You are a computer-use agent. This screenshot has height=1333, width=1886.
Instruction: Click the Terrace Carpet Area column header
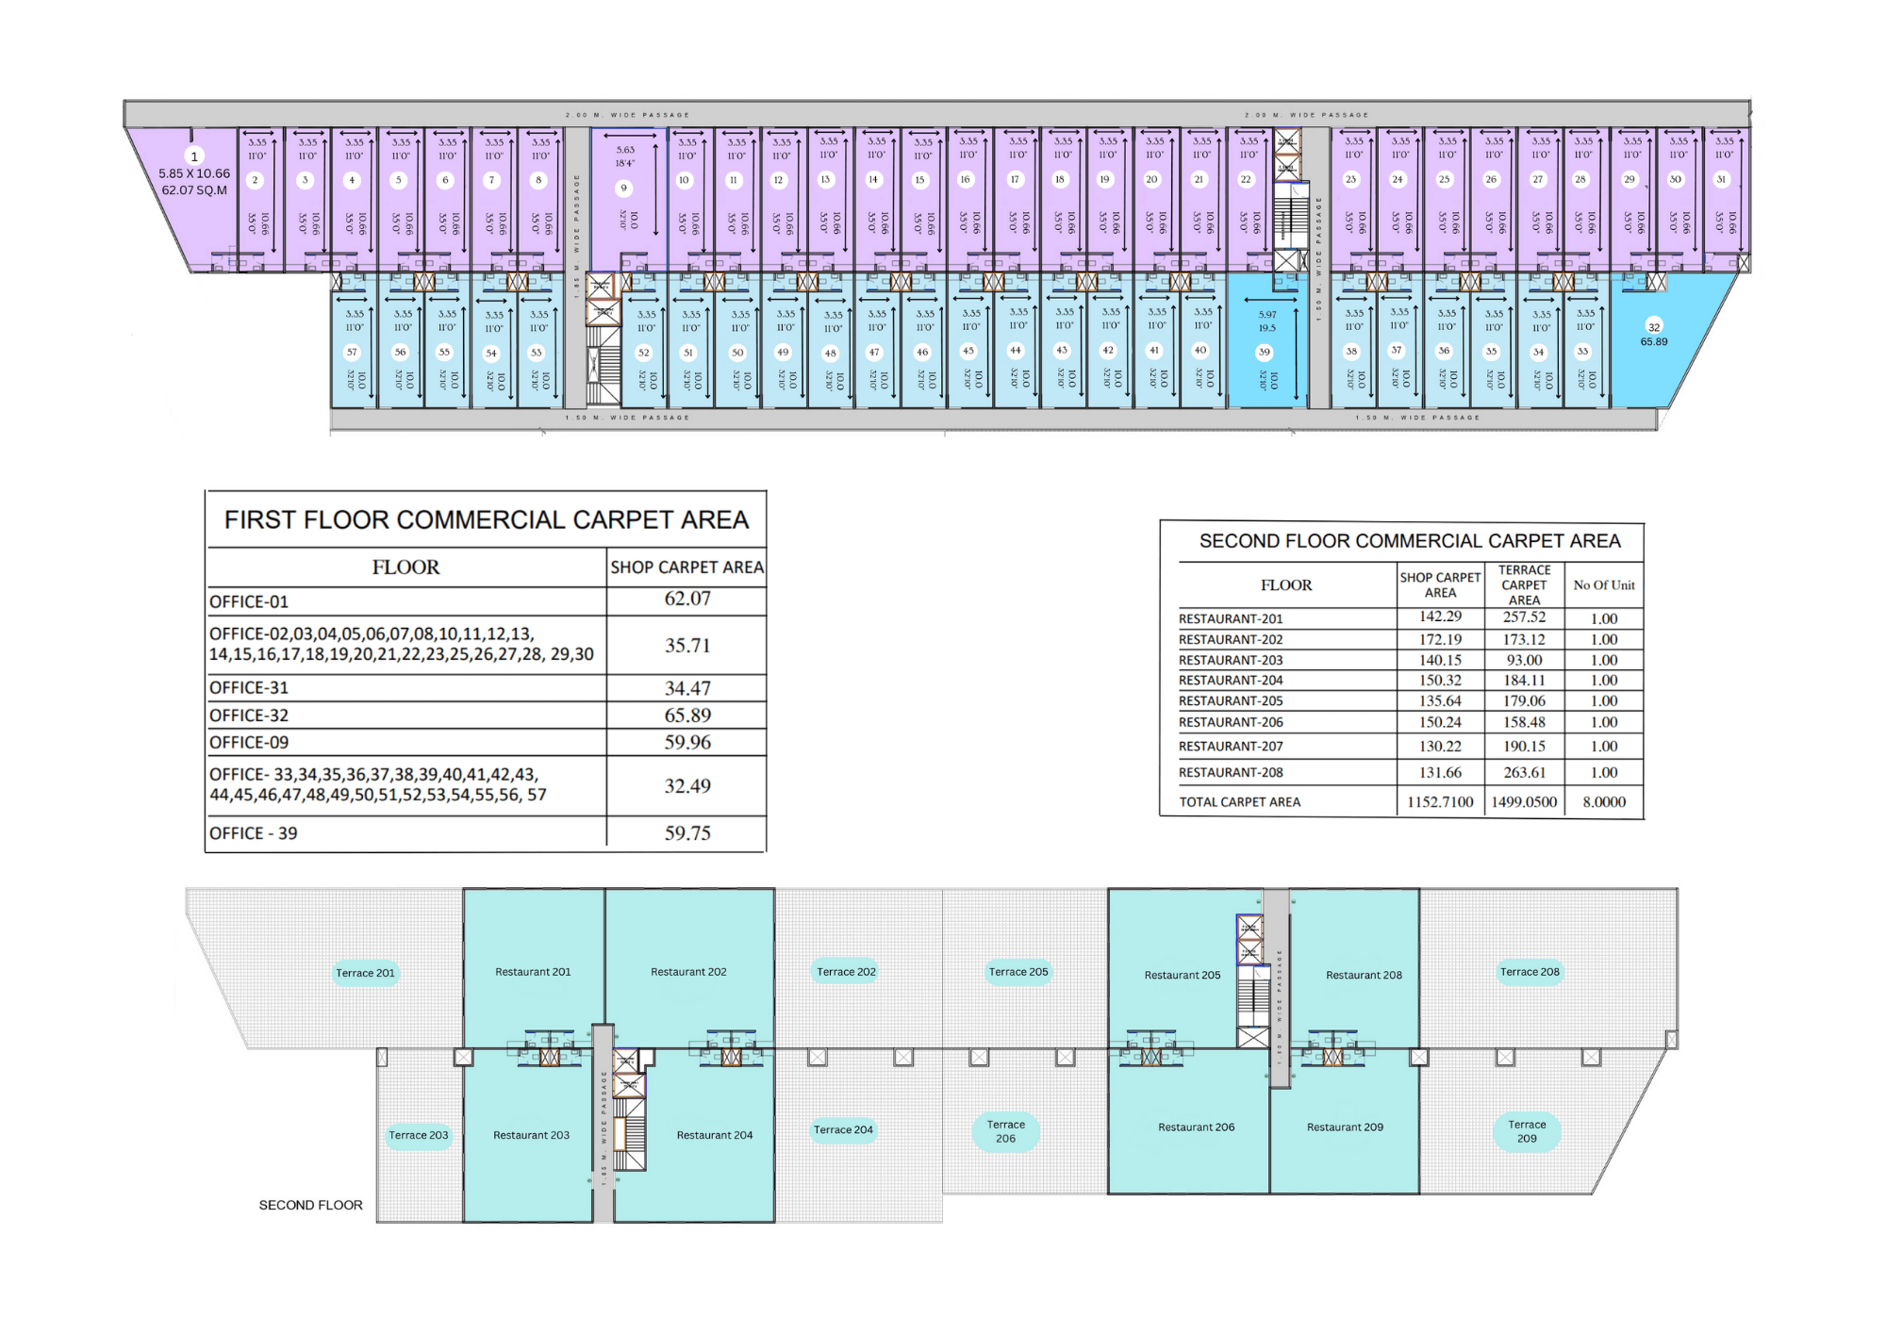point(1524,584)
